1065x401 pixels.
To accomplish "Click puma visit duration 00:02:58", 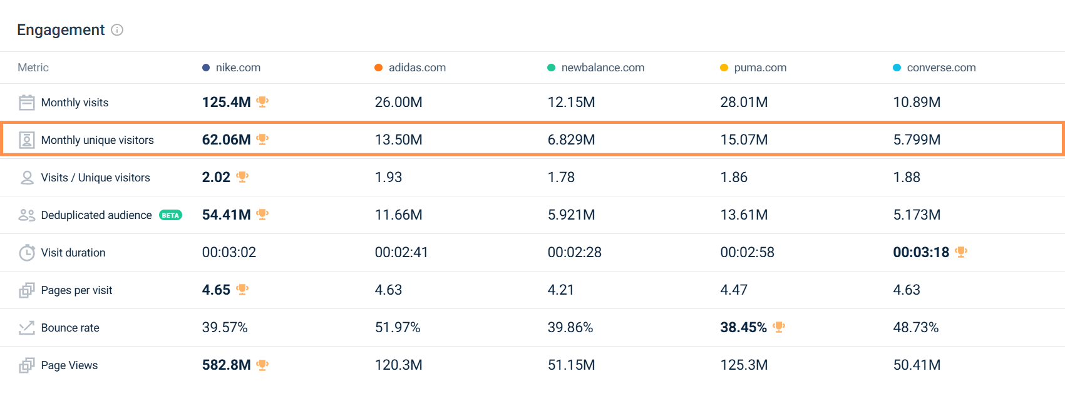I will tap(748, 252).
